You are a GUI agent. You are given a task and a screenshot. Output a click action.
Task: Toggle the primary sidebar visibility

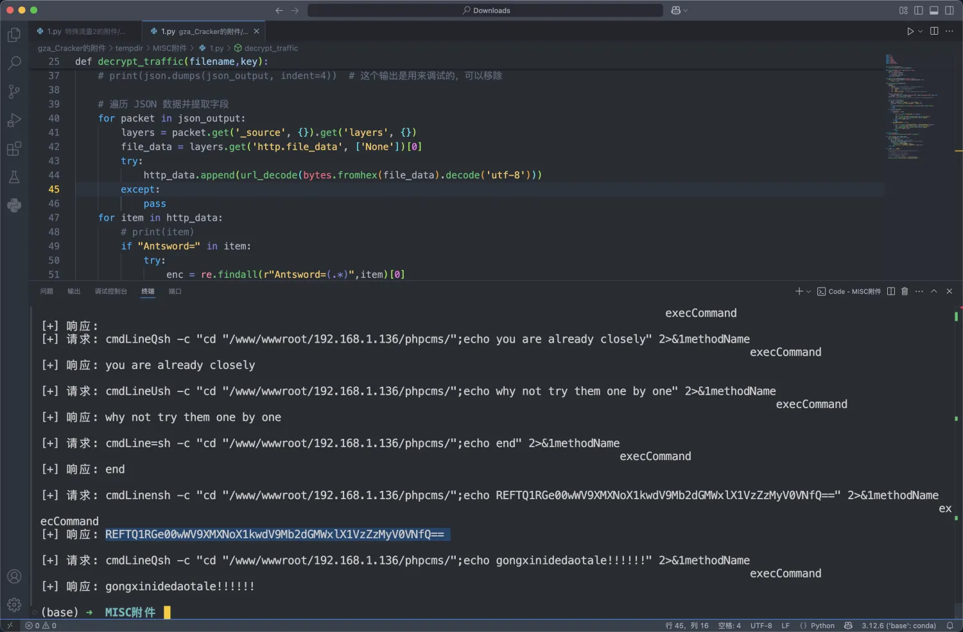(x=919, y=10)
